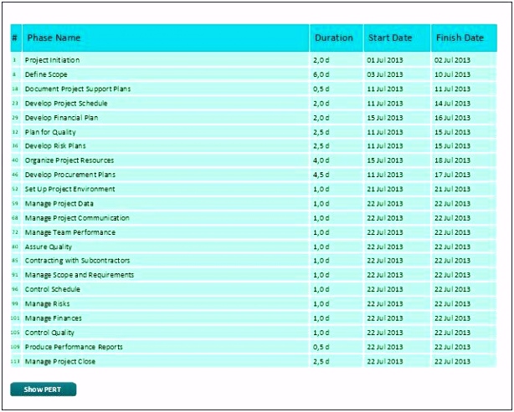
Task: Select Set Up Project Environment row
Action: [x=254, y=189]
